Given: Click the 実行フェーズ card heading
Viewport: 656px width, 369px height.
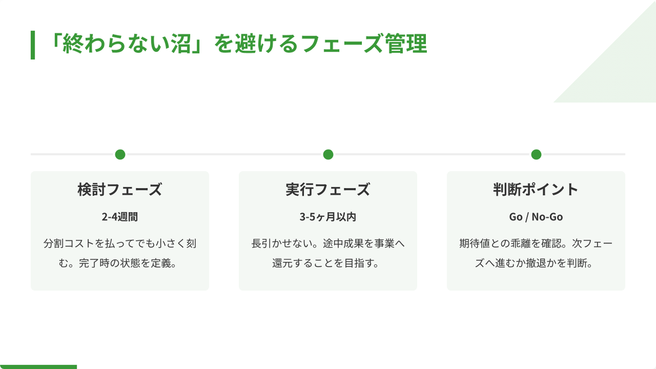Looking at the screenshot, I should coord(328,190).
